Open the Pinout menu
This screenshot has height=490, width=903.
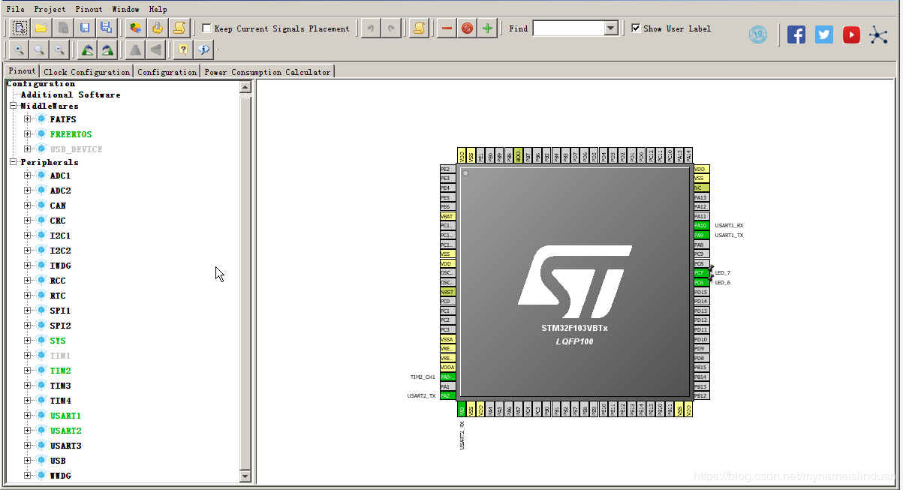[88, 9]
